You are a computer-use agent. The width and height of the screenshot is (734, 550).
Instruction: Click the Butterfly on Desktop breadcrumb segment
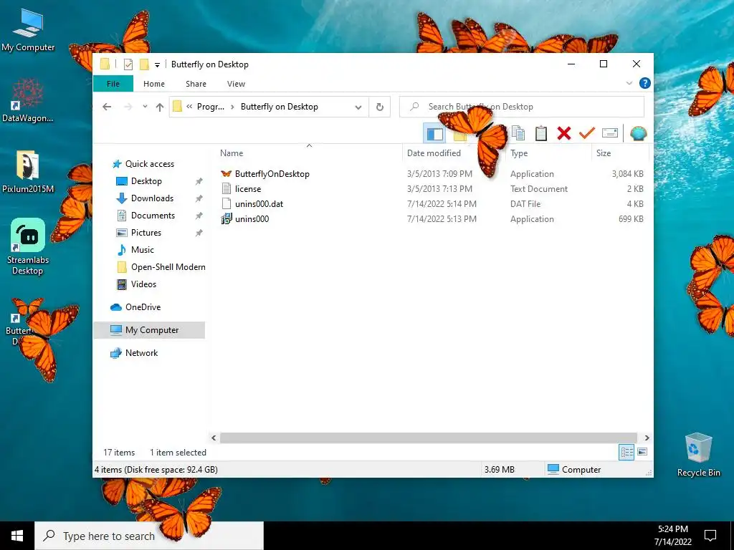point(279,107)
